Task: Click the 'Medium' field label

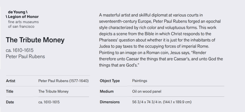Action: [107, 91]
